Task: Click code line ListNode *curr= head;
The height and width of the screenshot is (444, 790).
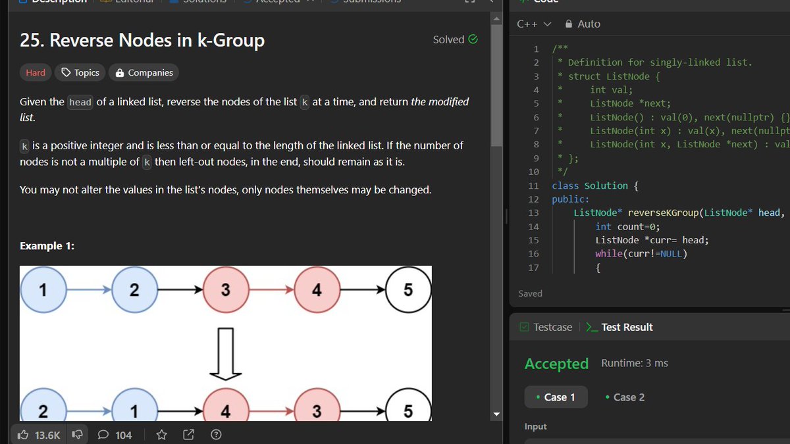Action: [x=652, y=240]
